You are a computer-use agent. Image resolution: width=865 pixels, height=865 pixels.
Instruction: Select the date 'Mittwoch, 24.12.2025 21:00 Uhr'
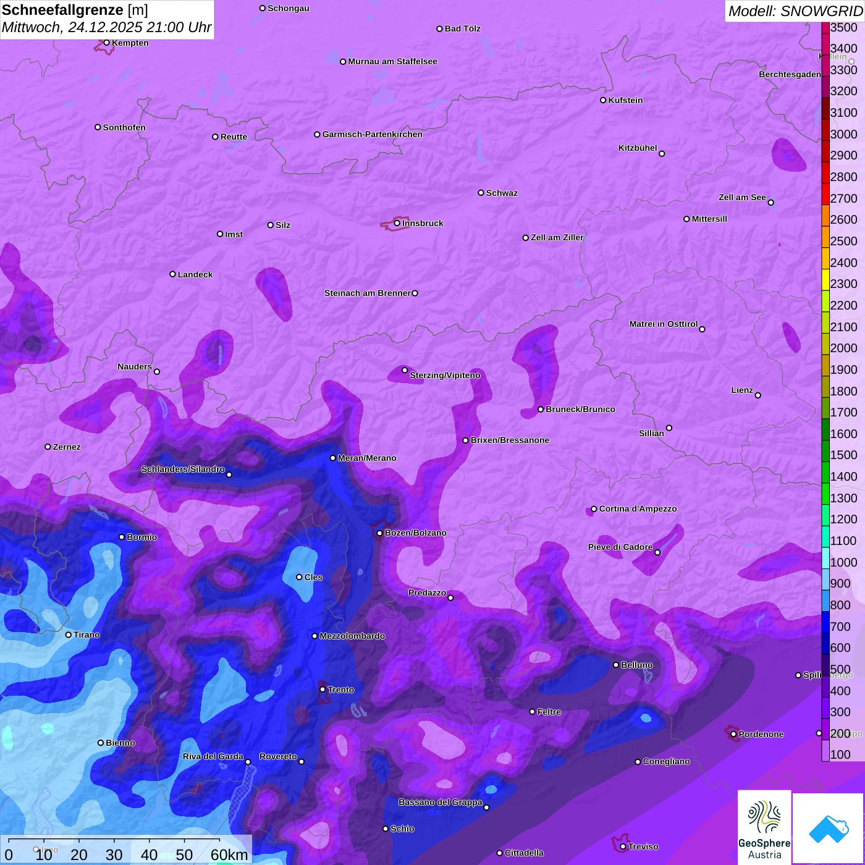pyautogui.click(x=106, y=28)
